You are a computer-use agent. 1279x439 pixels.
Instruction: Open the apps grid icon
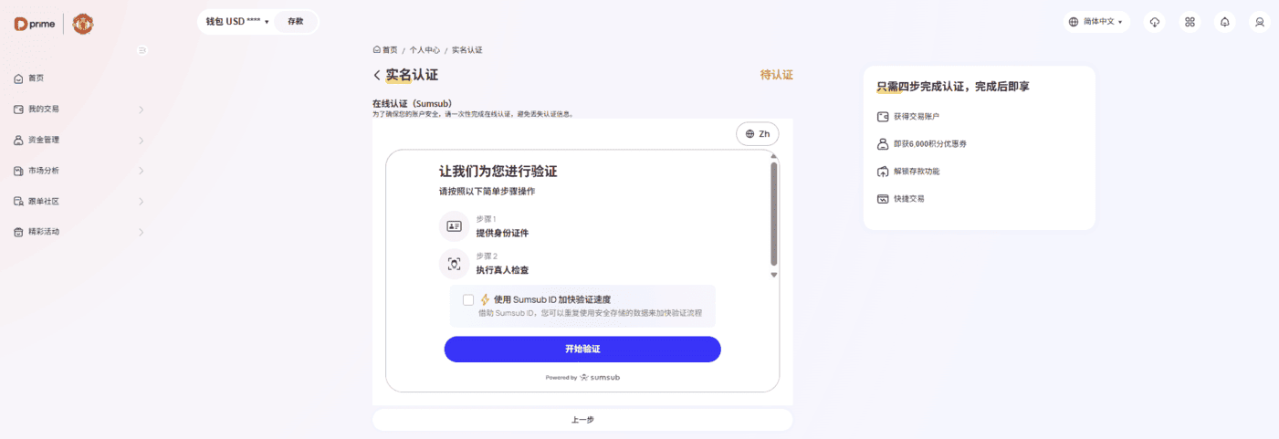1190,22
